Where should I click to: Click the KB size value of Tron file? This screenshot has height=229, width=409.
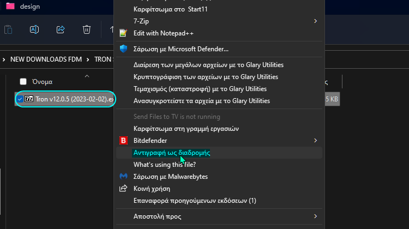[x=332, y=99]
